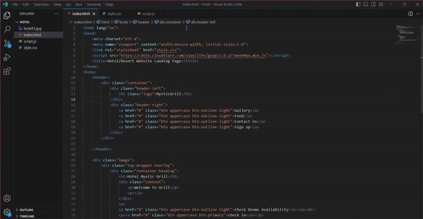Screen dimensions: 423x219
Task: Click the code minimap preview
Action: coord(407,34)
